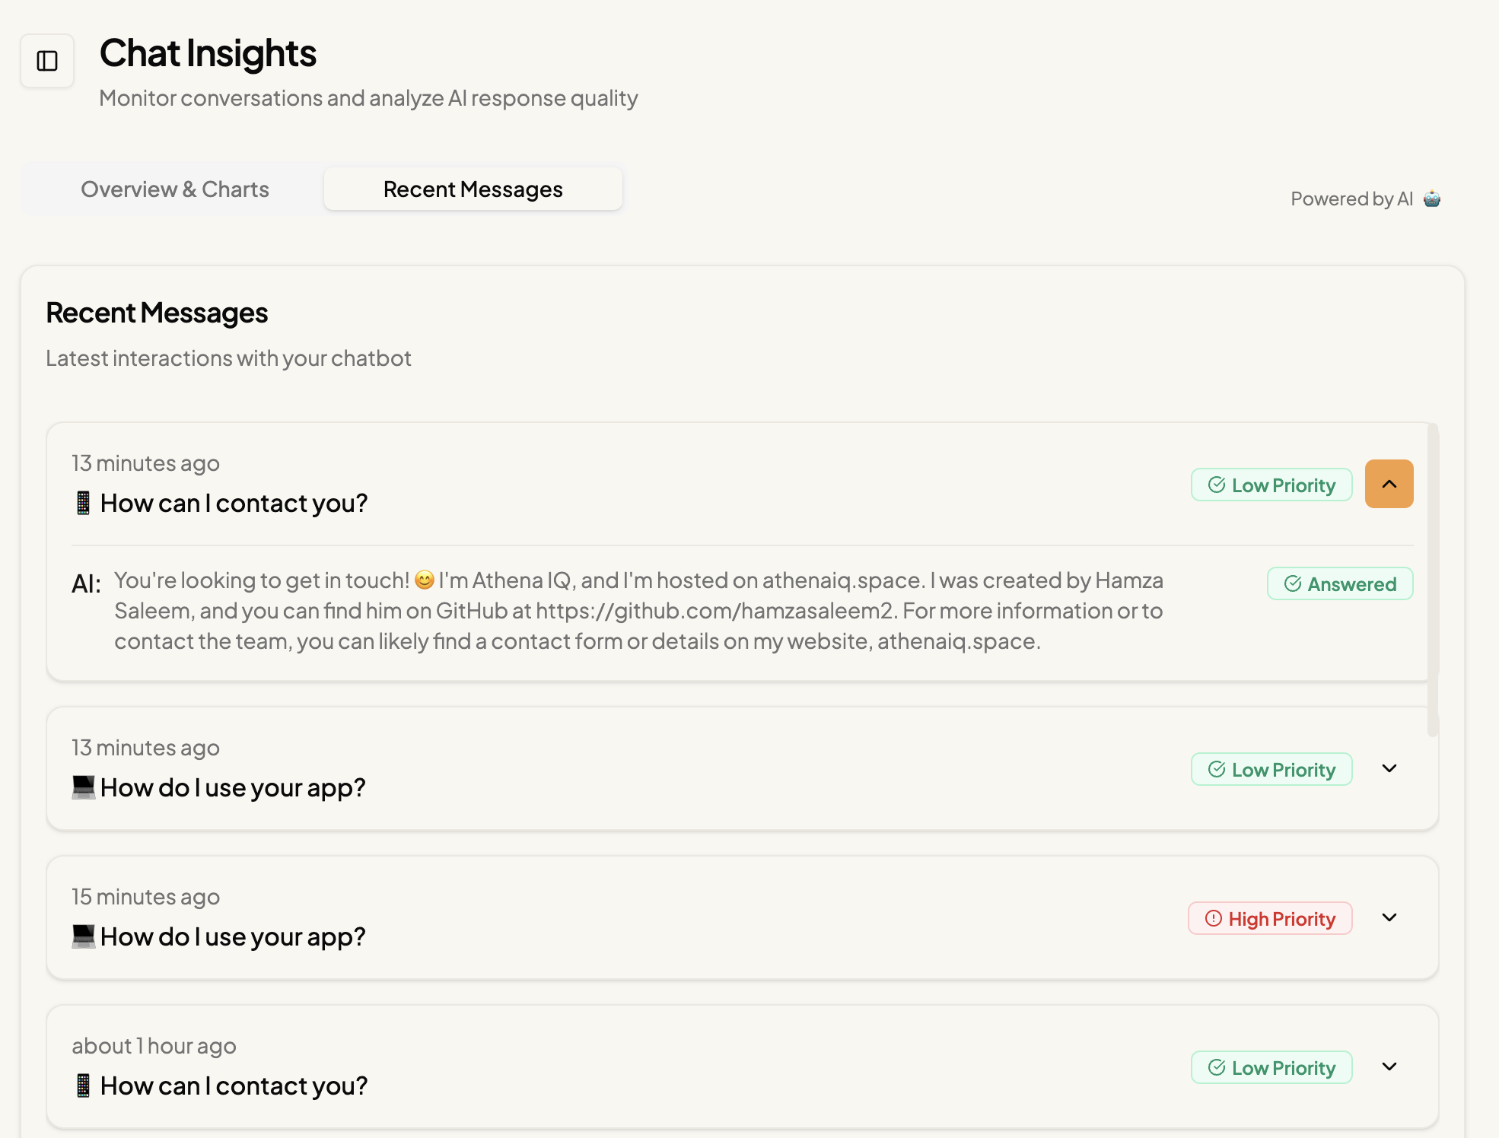The width and height of the screenshot is (1499, 1138).
Task: Select the Recent Messages tab
Action: [x=473, y=189]
